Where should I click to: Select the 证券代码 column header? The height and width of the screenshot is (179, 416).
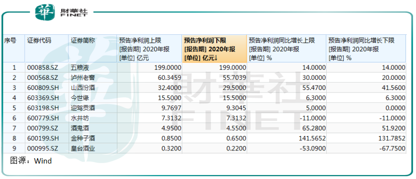[47, 49]
